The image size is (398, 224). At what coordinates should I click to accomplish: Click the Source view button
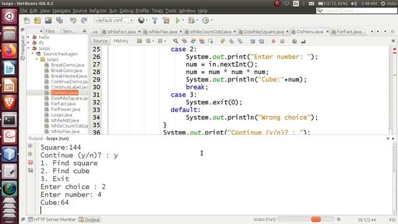pos(100,41)
